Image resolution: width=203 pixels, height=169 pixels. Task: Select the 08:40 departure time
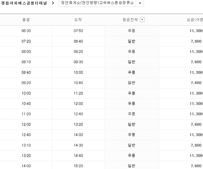pos(26,72)
